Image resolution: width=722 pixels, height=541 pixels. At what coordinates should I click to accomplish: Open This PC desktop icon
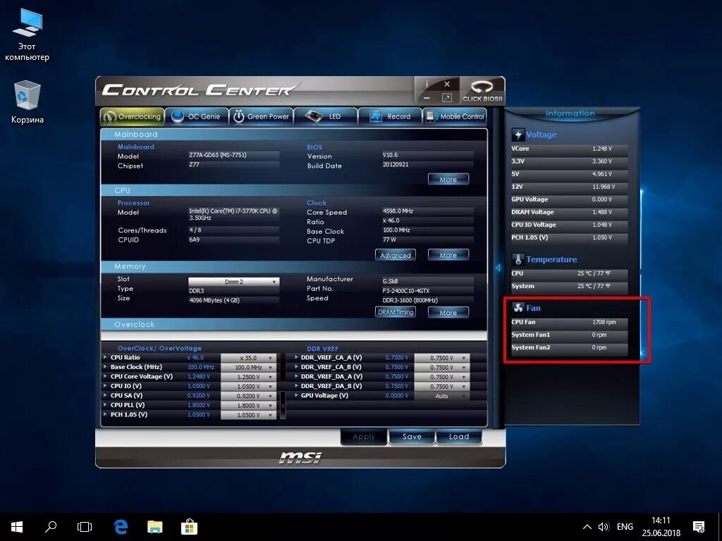27,35
